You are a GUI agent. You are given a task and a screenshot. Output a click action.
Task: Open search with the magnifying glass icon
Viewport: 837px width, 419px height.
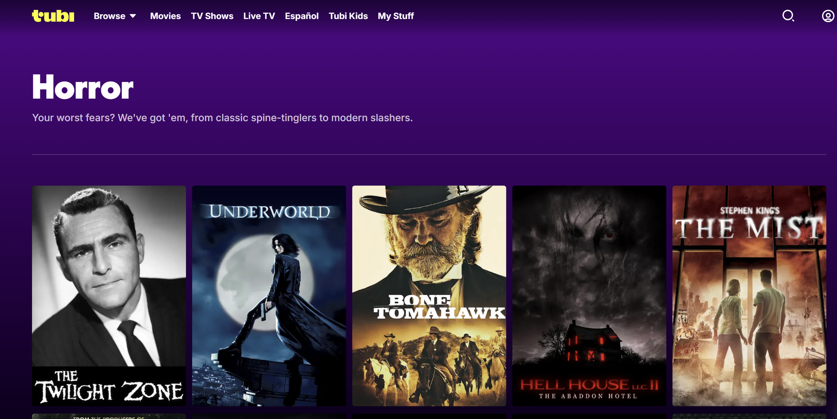pyautogui.click(x=788, y=16)
